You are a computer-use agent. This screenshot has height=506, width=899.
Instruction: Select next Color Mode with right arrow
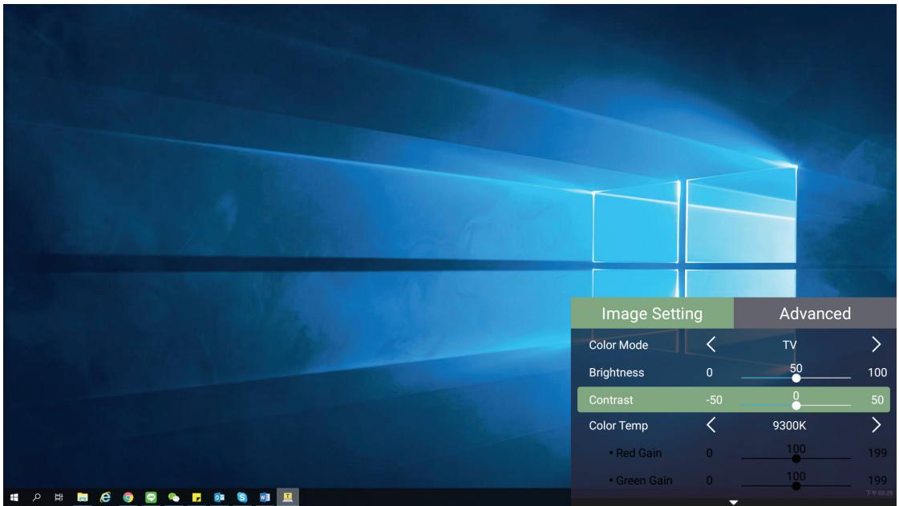tap(876, 344)
